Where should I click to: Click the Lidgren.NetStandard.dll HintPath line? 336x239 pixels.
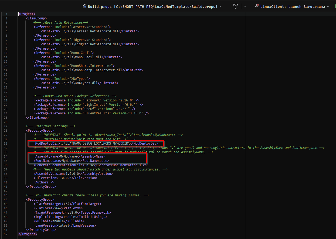pos(90,44)
